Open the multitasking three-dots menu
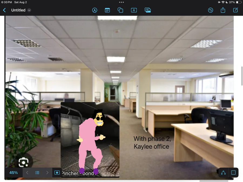Viewport: 243px width, 182px height. [x=121, y=2]
